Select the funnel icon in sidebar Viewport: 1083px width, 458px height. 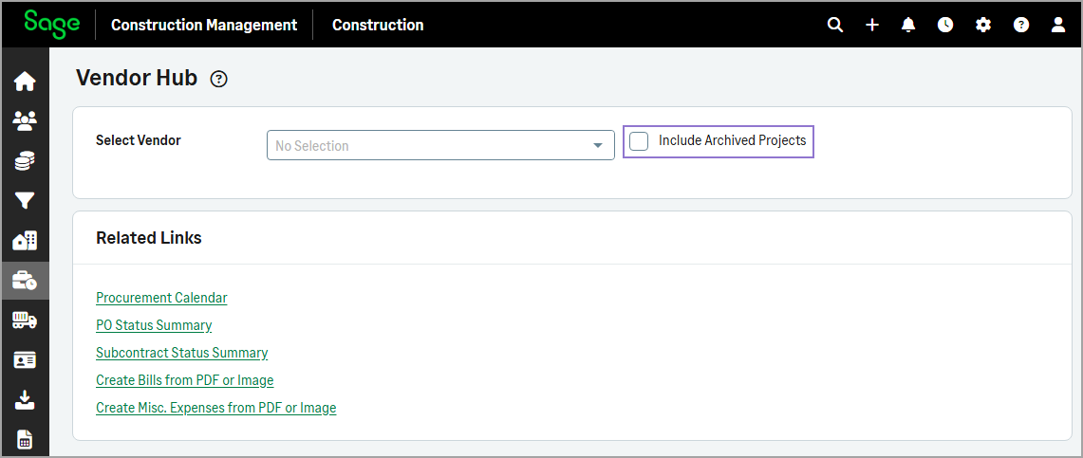pos(25,201)
